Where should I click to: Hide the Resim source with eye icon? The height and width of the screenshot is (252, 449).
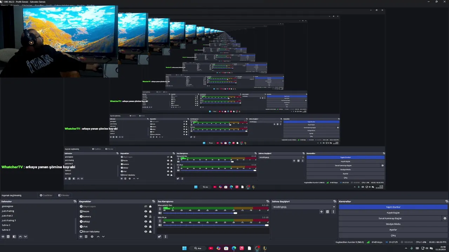[146, 211]
